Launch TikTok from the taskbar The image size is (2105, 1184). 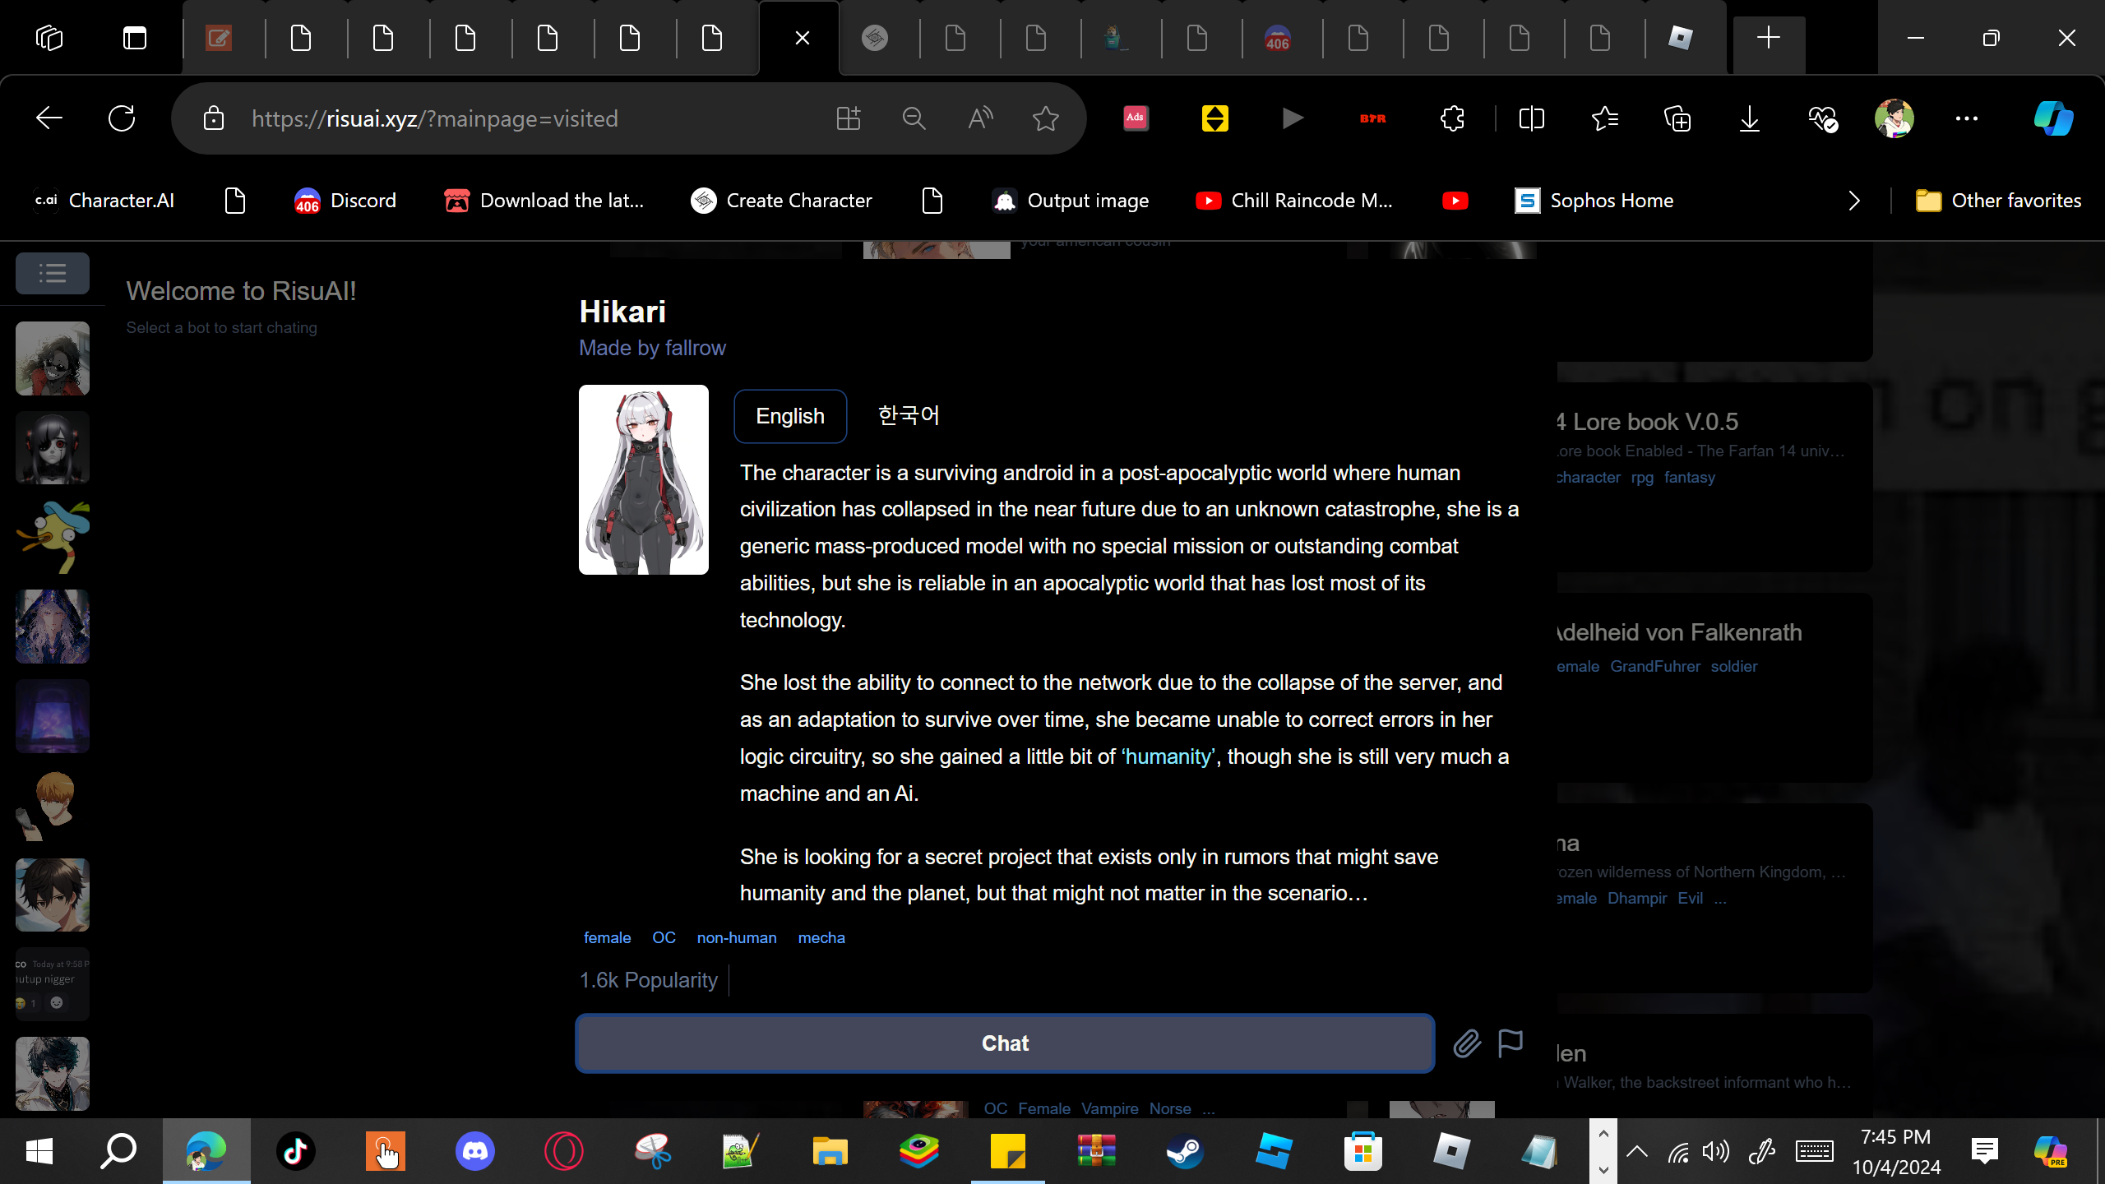pyautogui.click(x=296, y=1151)
